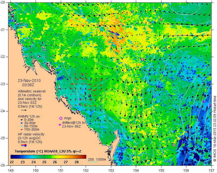Click the HF radar velocity legend heading

click(31, 134)
